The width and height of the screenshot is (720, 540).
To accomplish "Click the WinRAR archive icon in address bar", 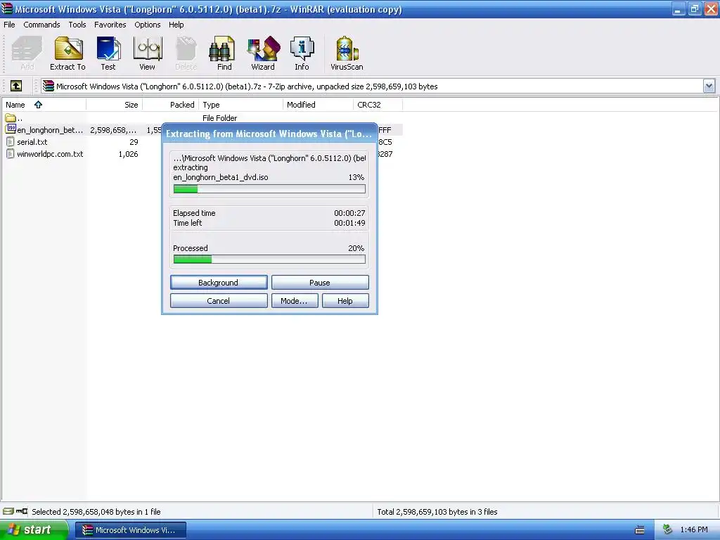I will pyautogui.click(x=49, y=86).
